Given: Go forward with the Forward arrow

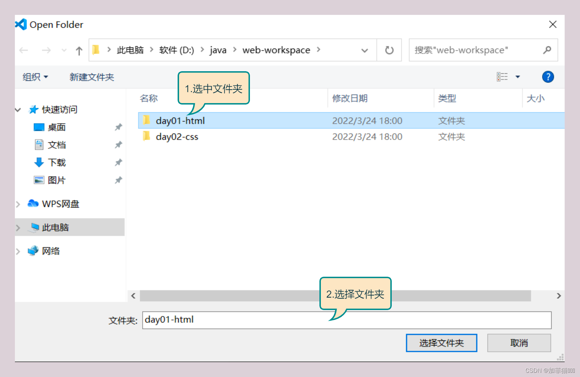Looking at the screenshot, I should [46, 50].
